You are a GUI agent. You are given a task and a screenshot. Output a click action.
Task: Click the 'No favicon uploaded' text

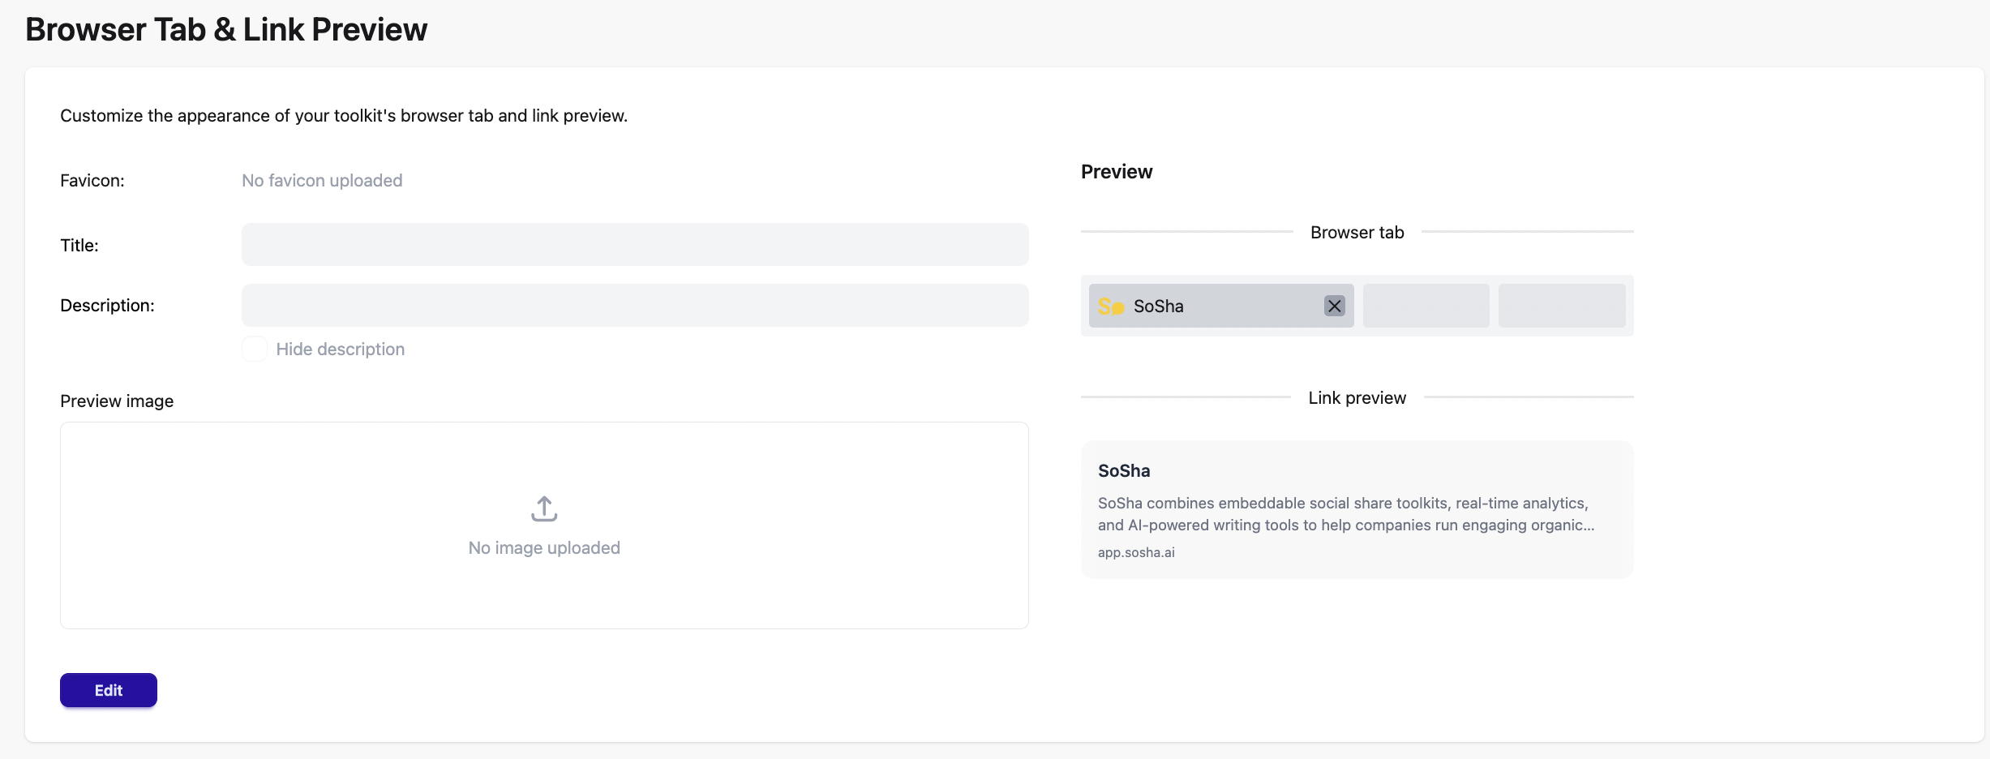click(x=322, y=180)
